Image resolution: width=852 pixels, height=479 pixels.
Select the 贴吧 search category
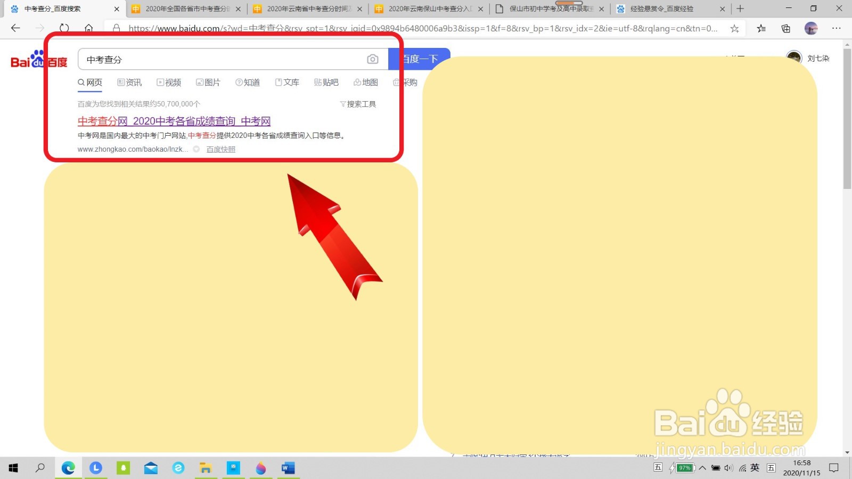pos(326,82)
